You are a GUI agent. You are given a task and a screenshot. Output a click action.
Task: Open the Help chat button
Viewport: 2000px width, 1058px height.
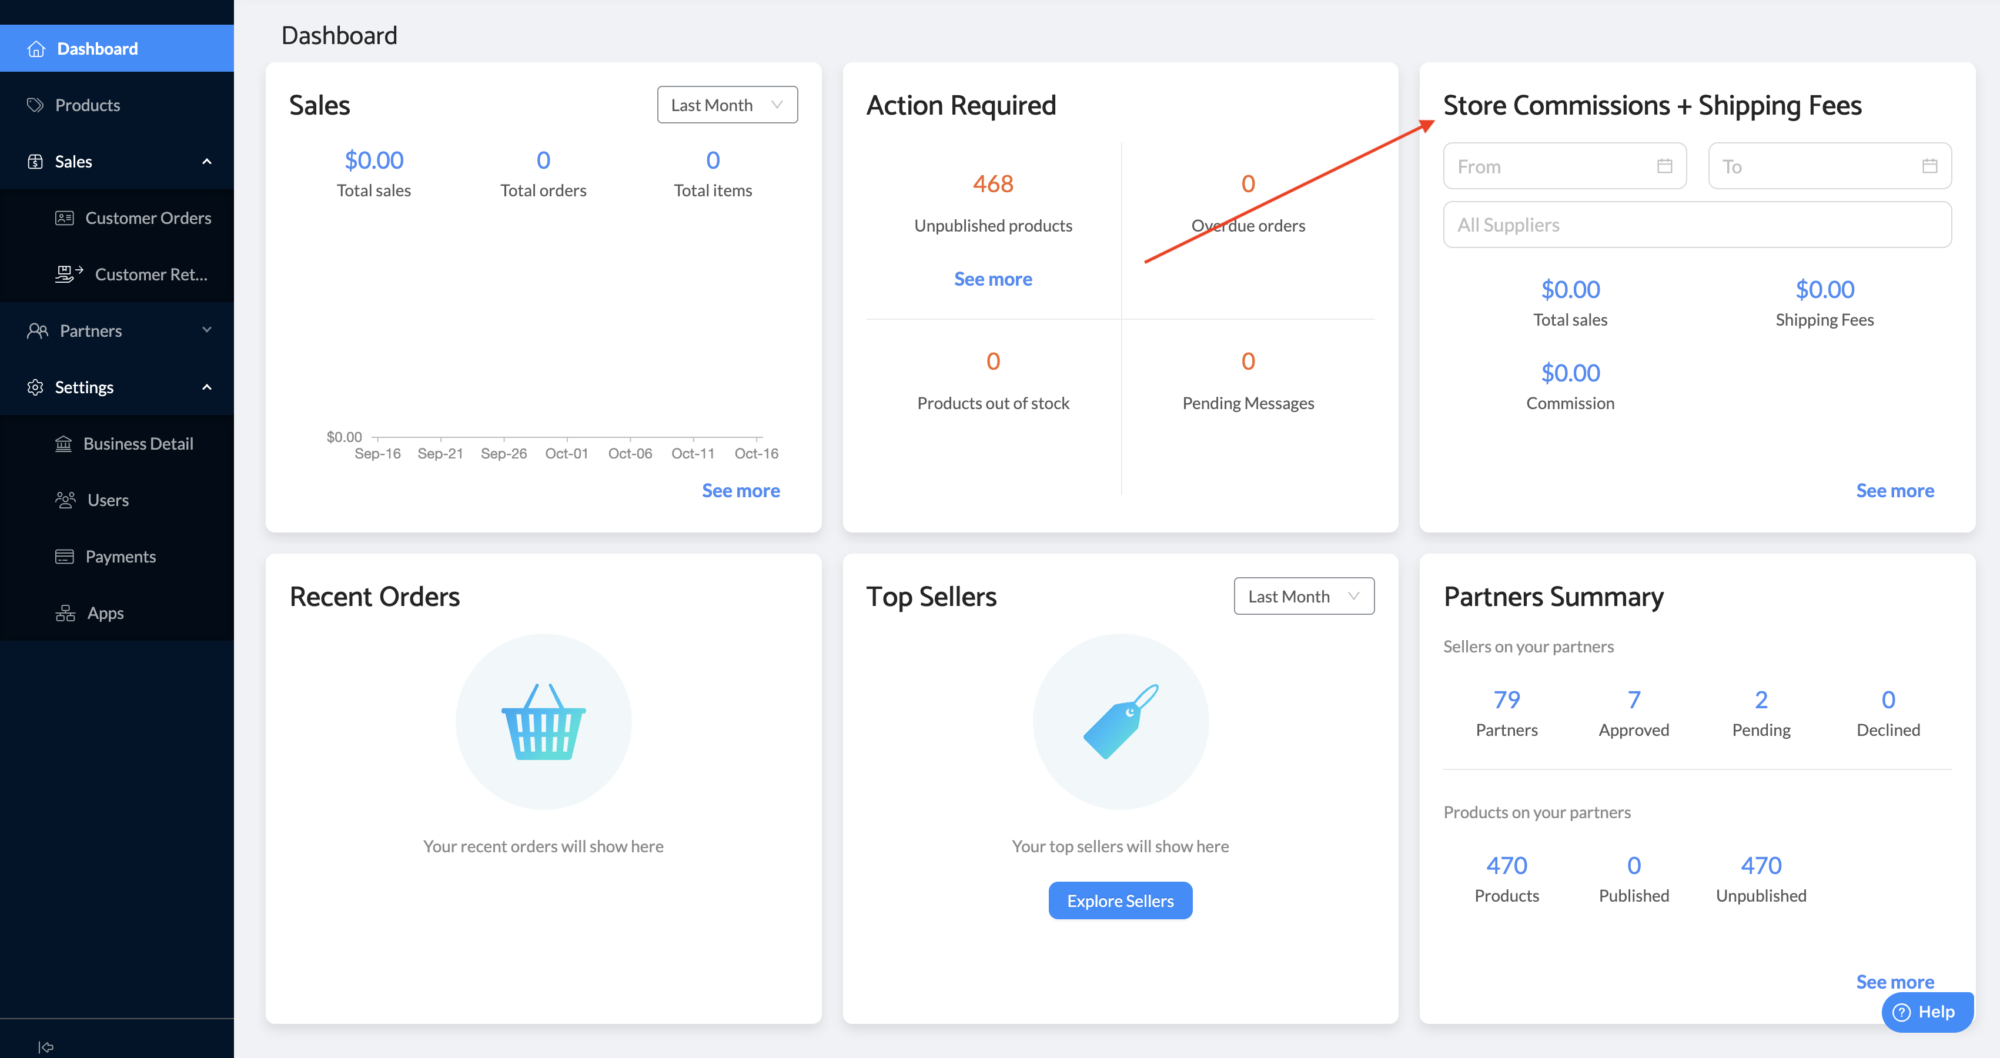[1925, 1012]
